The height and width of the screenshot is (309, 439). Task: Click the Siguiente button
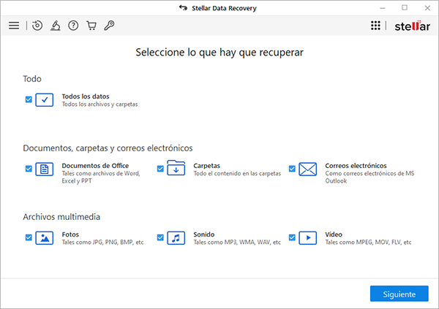pos(399,294)
